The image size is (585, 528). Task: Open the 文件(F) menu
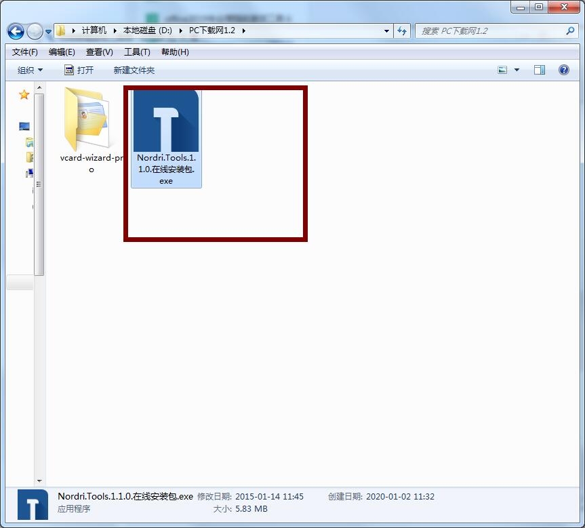click(x=24, y=52)
